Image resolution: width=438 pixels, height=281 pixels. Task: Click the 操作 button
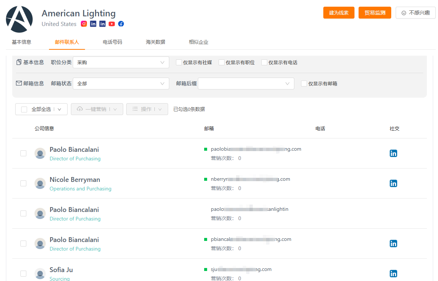[147, 109]
